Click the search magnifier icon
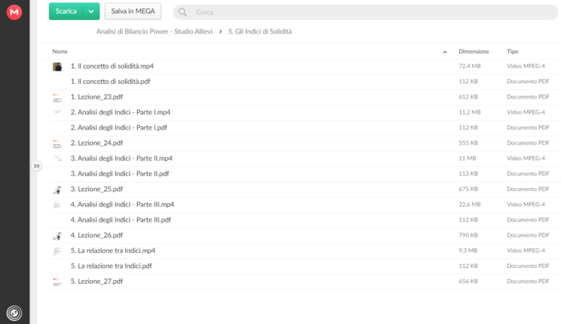This screenshot has height=324, width=561. [183, 12]
